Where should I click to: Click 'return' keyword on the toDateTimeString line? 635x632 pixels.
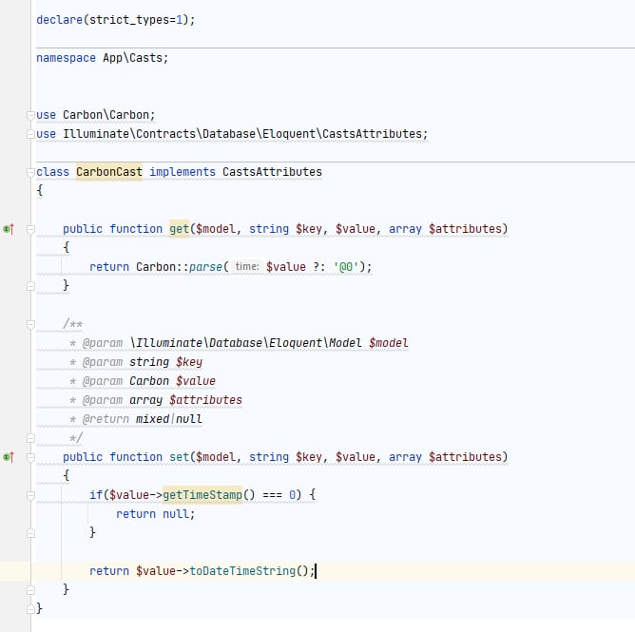click(x=109, y=571)
